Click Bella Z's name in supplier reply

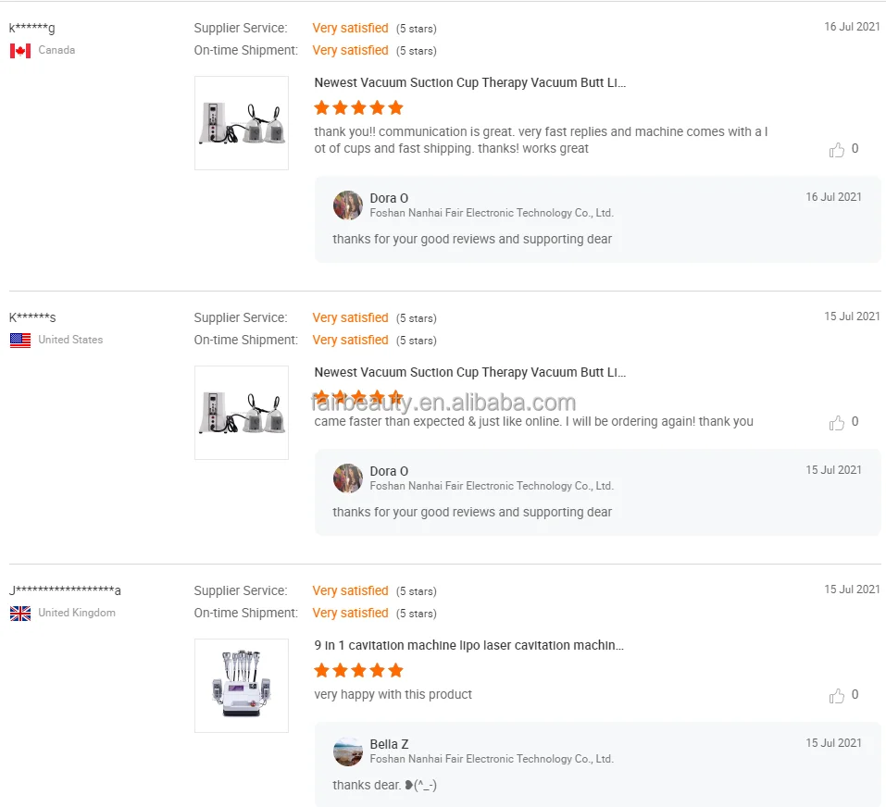[389, 744]
